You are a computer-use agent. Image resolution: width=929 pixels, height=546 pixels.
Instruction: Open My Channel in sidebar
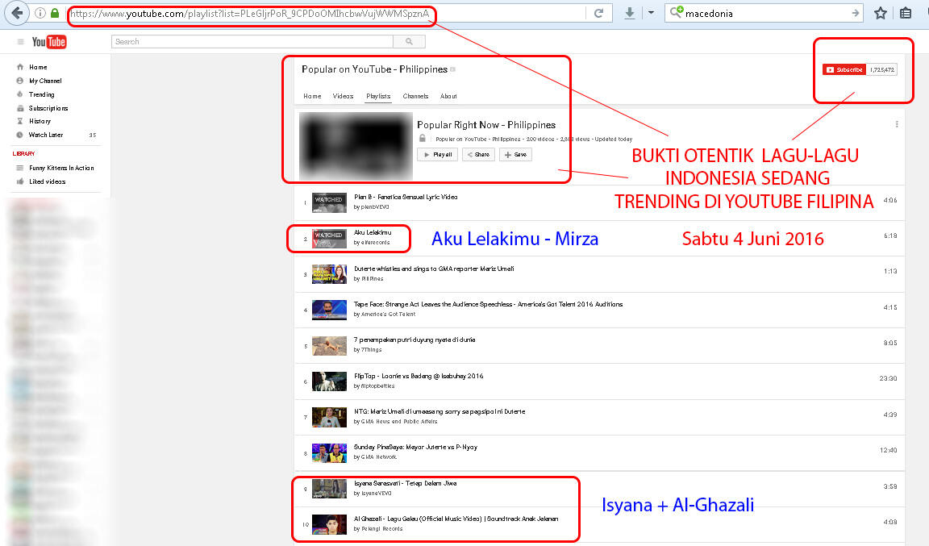[45, 81]
